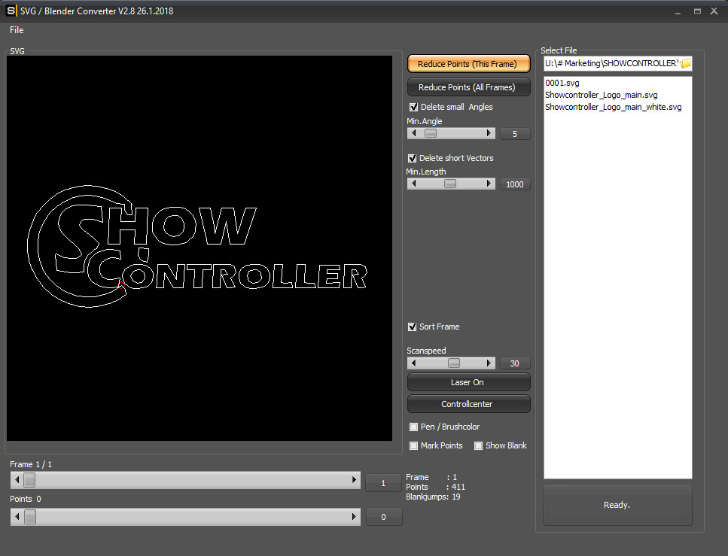Check the Mark Points option

(x=413, y=445)
